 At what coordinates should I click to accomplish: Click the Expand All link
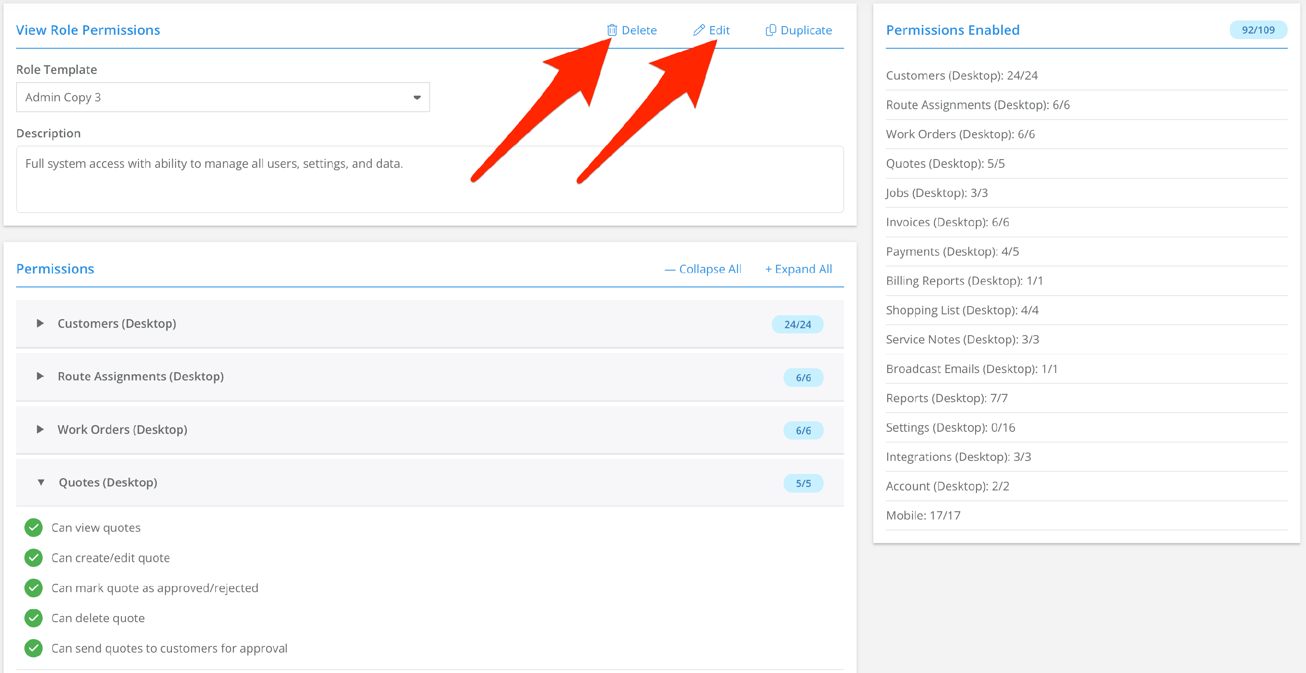pyautogui.click(x=798, y=269)
